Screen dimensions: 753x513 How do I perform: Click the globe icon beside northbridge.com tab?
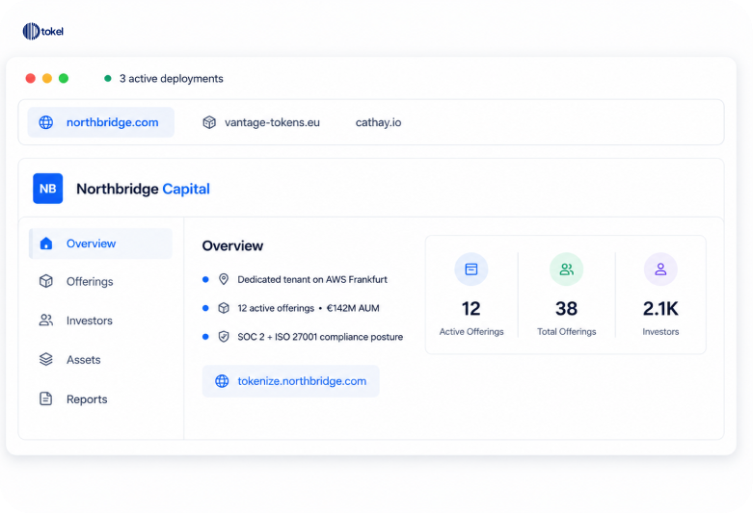(46, 122)
